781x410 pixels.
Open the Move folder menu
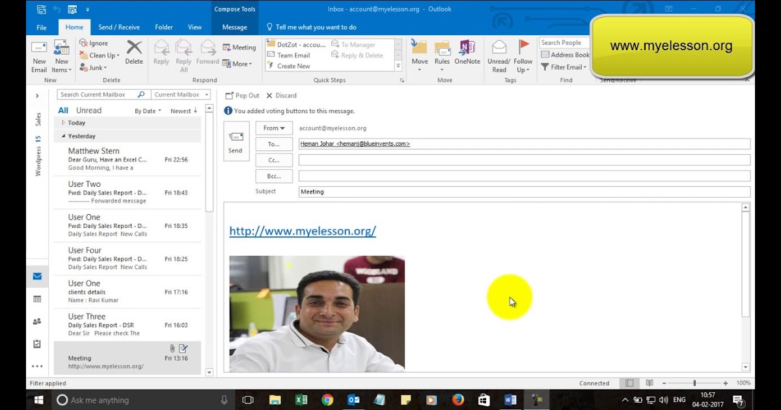[420, 56]
